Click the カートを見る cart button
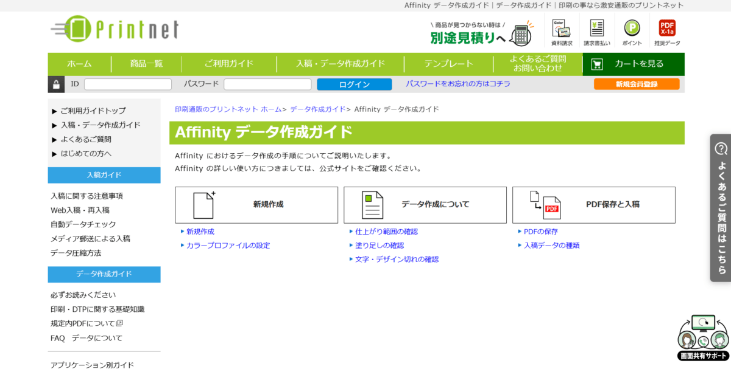The width and height of the screenshot is (731, 372). click(633, 64)
